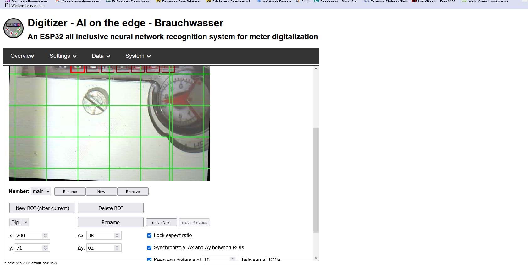Click the Digitizer water meter logo icon
Screen dimensions: 528x265
(14, 28)
